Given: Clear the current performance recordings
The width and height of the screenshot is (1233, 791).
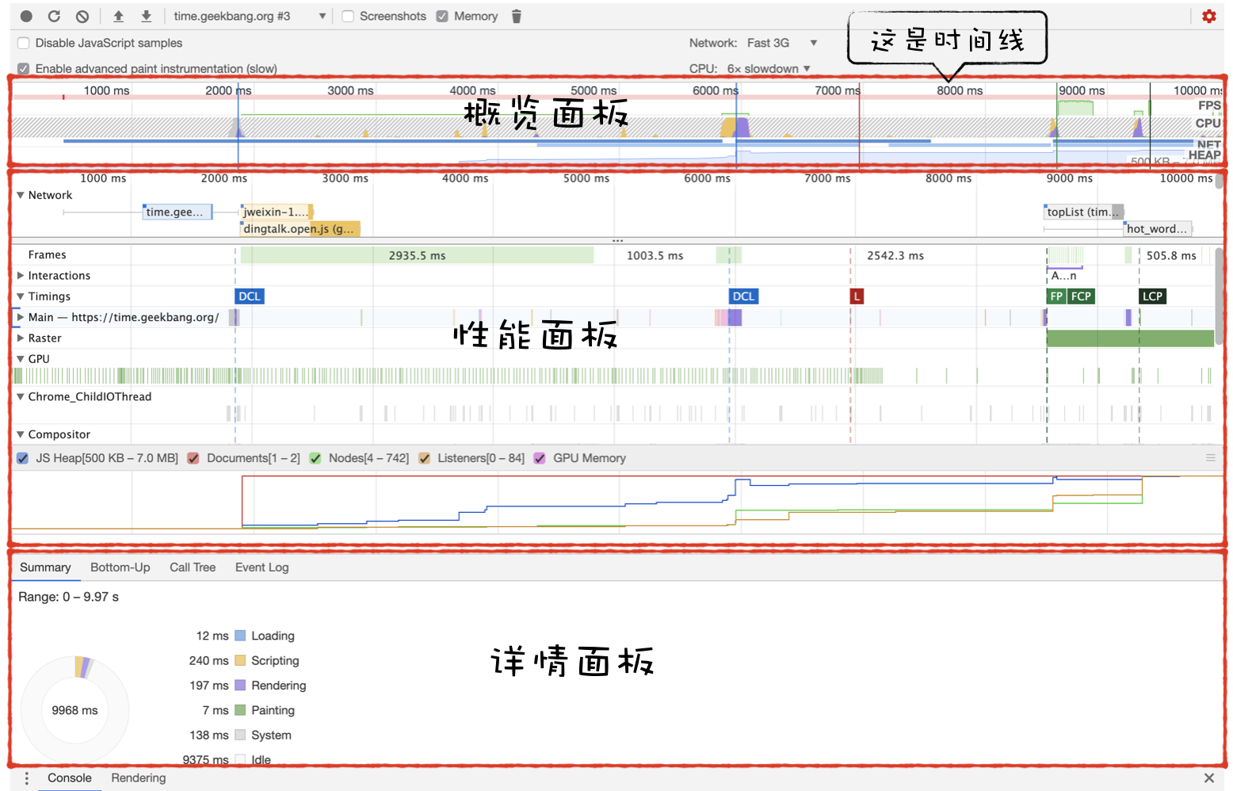Looking at the screenshot, I should pos(82,16).
